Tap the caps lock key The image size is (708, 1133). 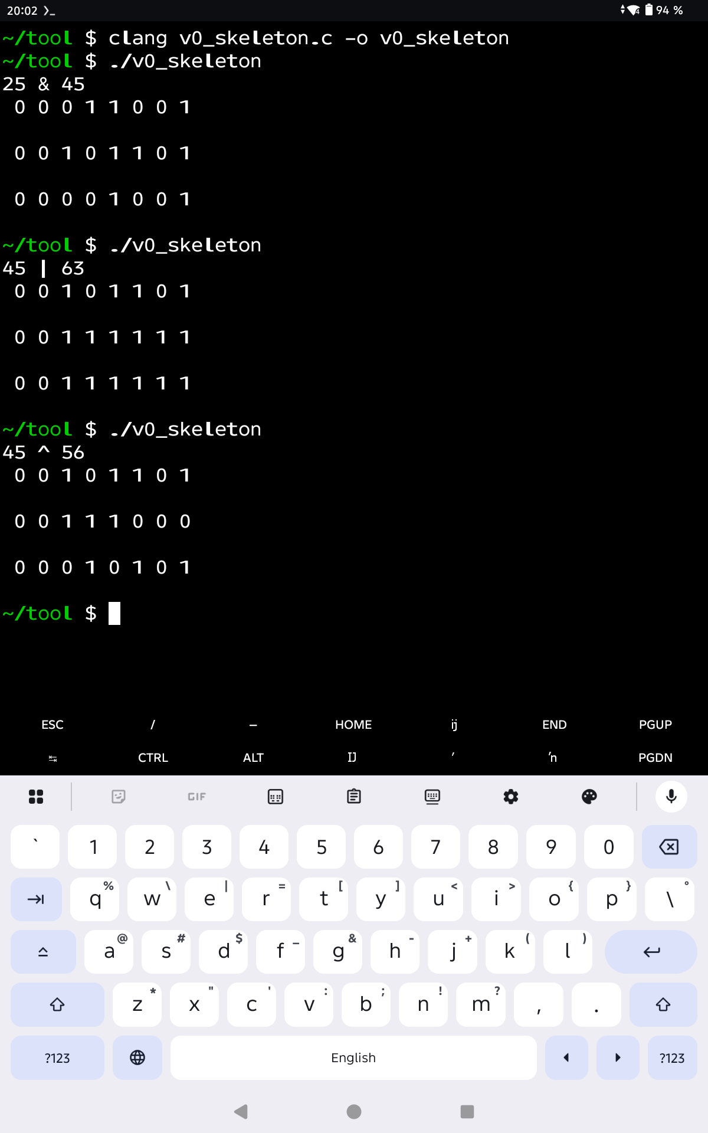click(x=43, y=951)
